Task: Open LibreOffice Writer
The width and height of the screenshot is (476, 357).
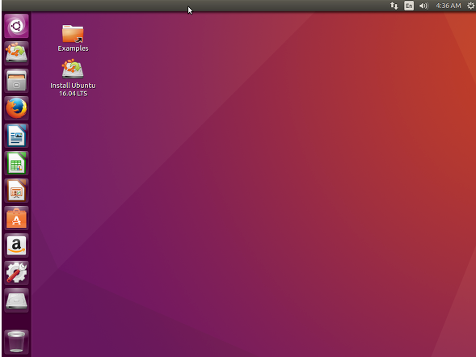Action: pyautogui.click(x=16, y=136)
